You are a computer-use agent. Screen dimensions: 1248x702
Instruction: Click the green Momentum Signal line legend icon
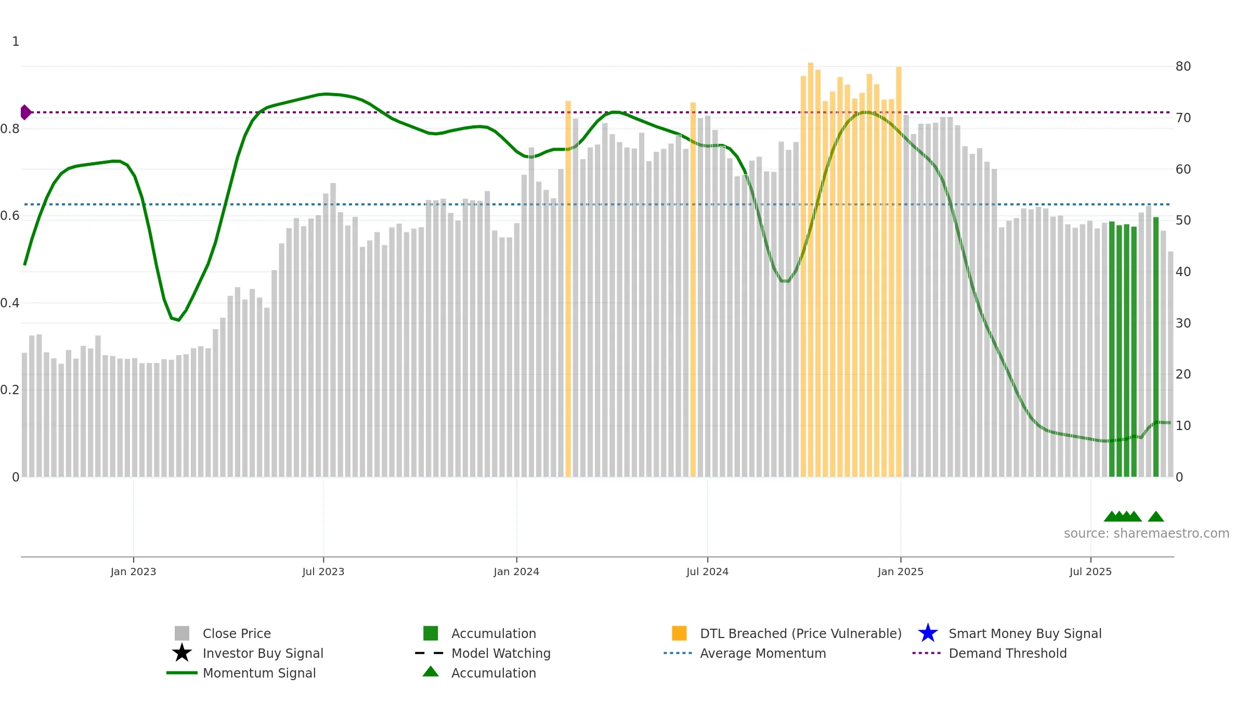coord(181,673)
